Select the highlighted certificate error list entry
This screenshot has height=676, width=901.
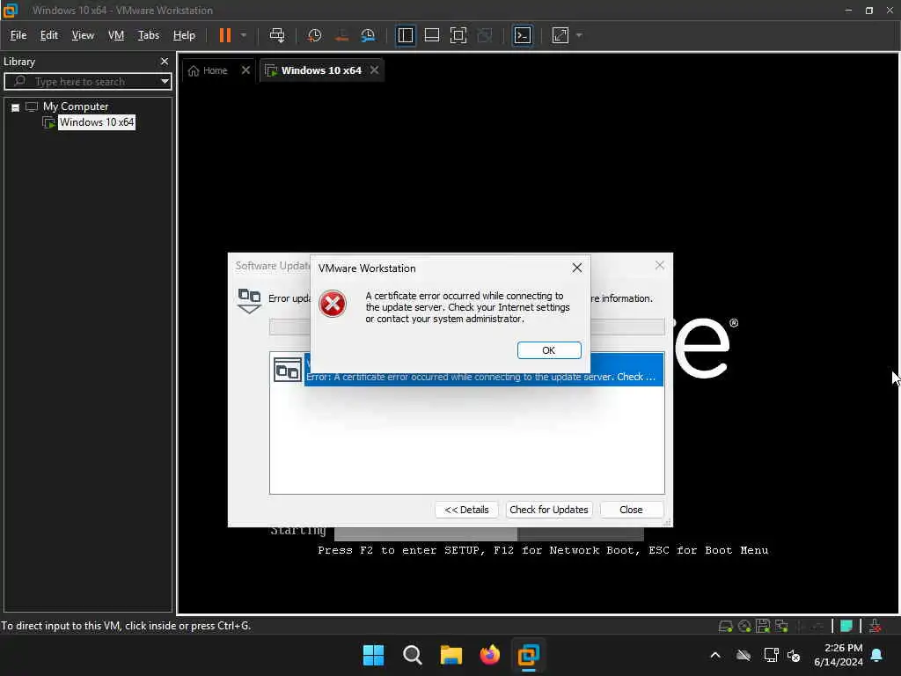point(484,377)
